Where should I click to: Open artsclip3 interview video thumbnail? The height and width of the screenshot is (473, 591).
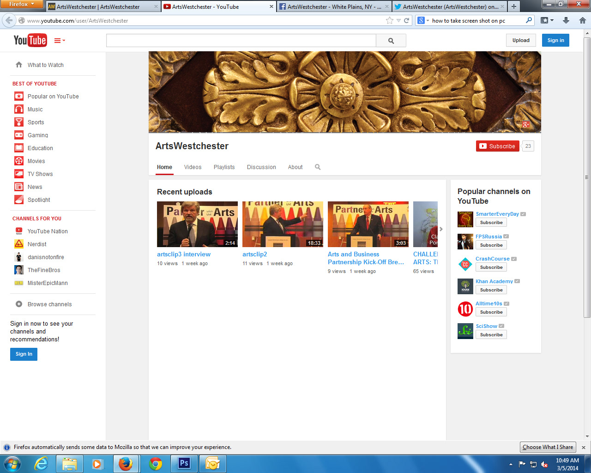point(197,224)
